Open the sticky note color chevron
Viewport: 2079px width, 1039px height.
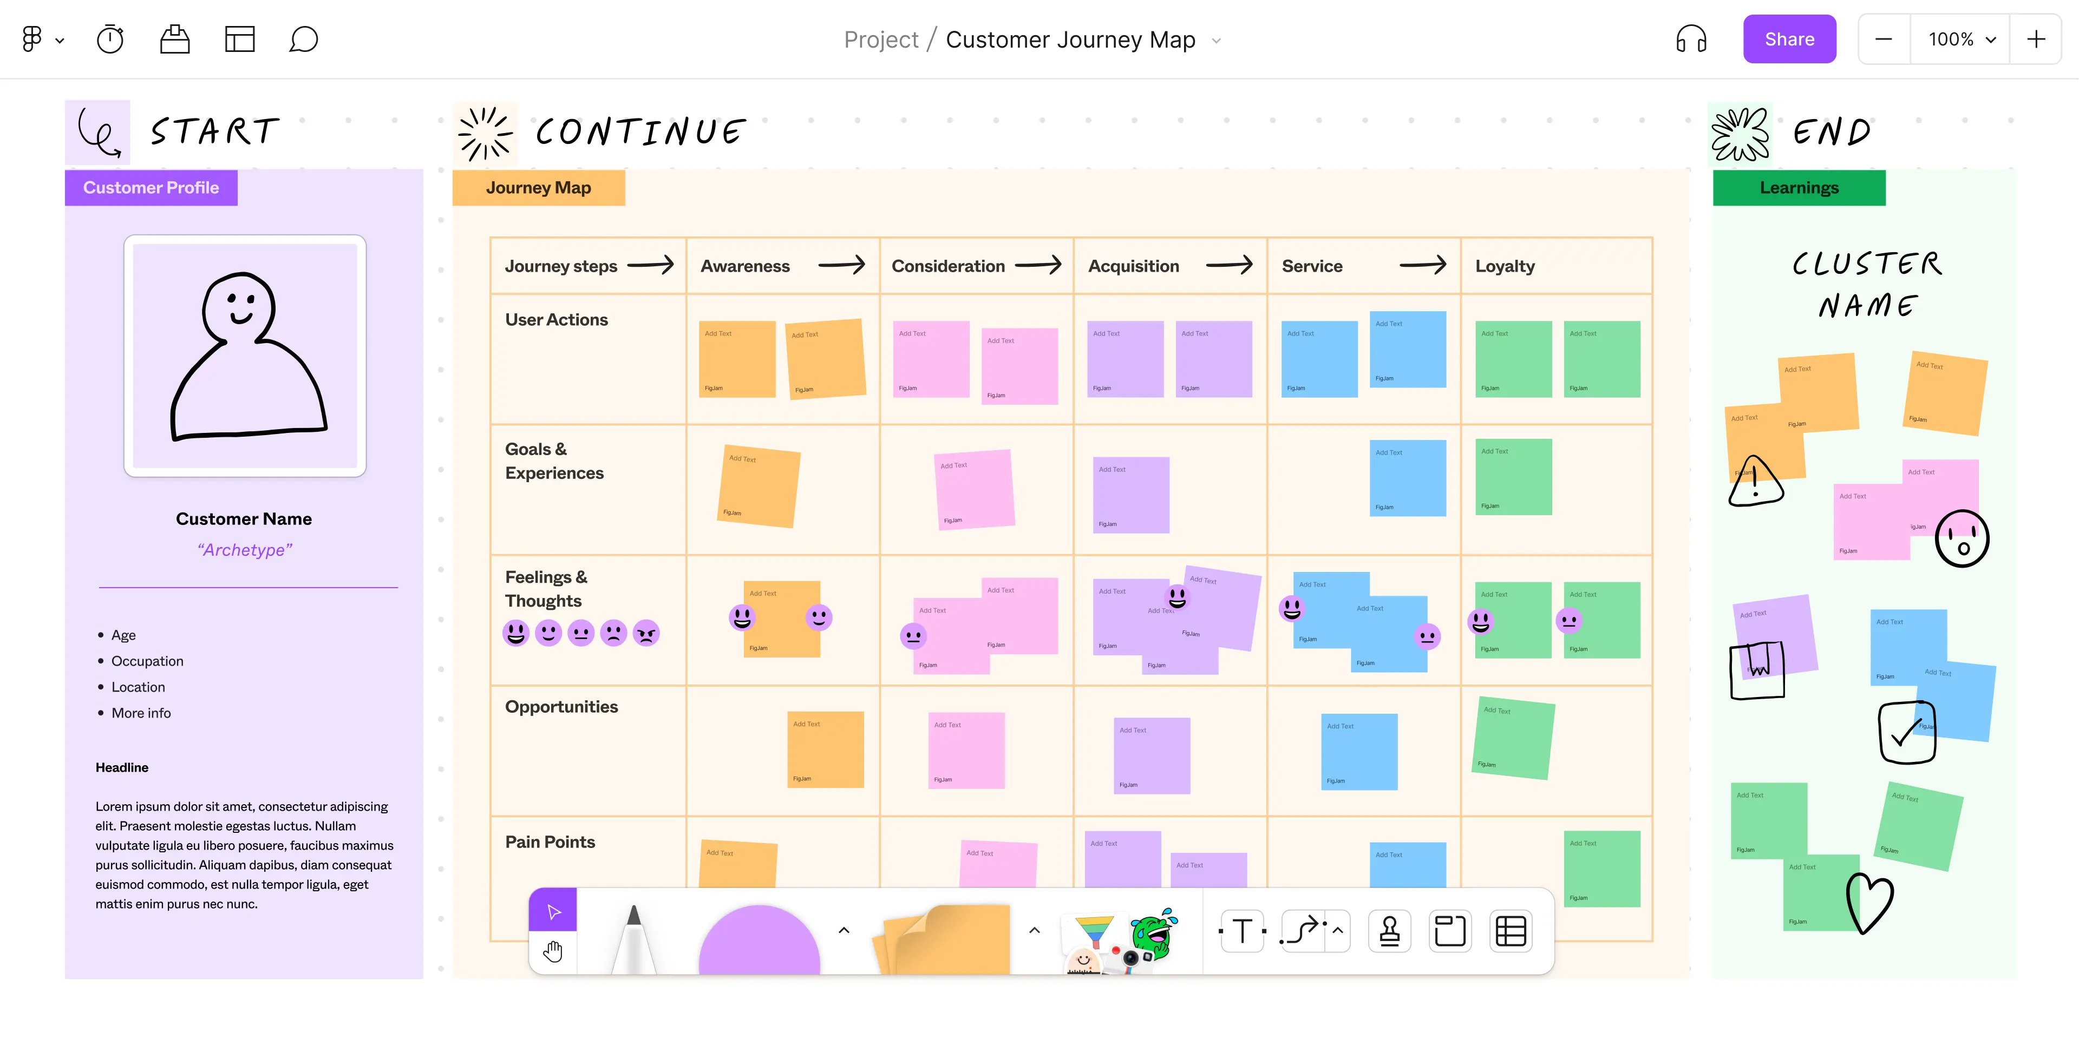[1033, 929]
